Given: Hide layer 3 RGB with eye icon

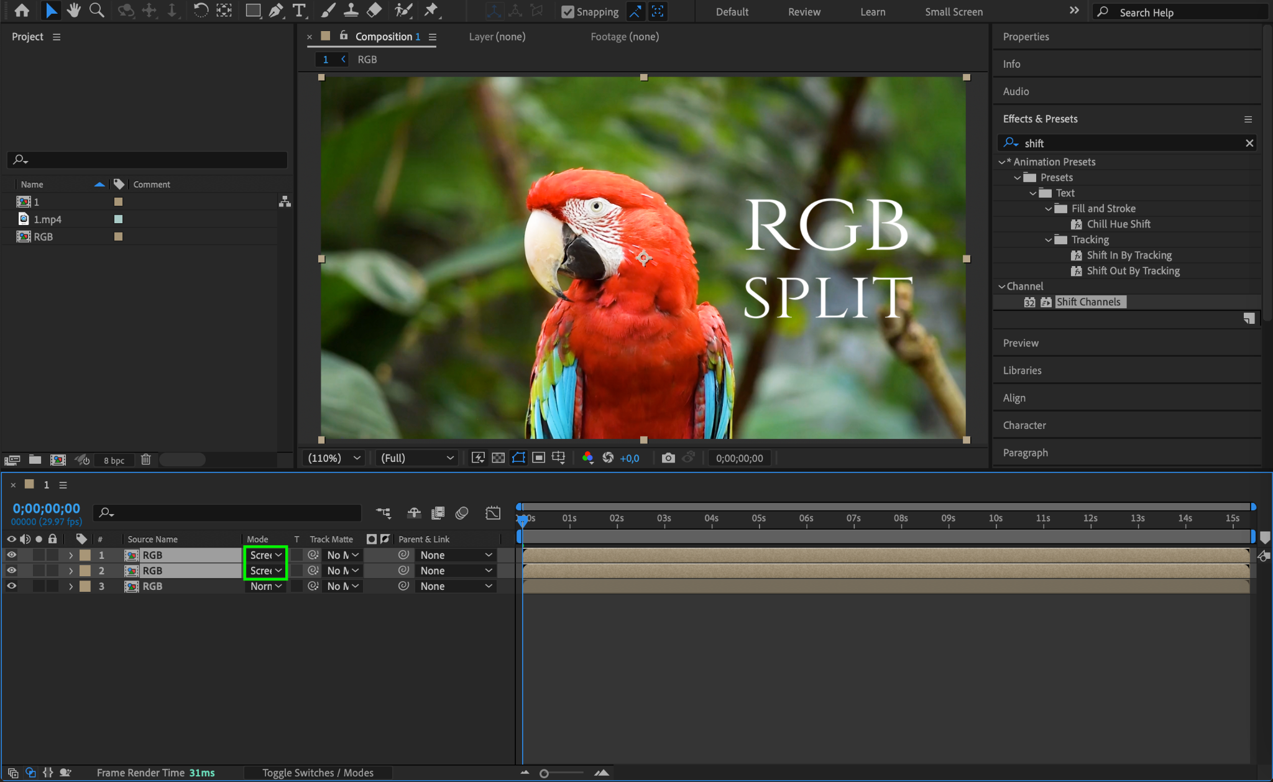Looking at the screenshot, I should [11, 586].
